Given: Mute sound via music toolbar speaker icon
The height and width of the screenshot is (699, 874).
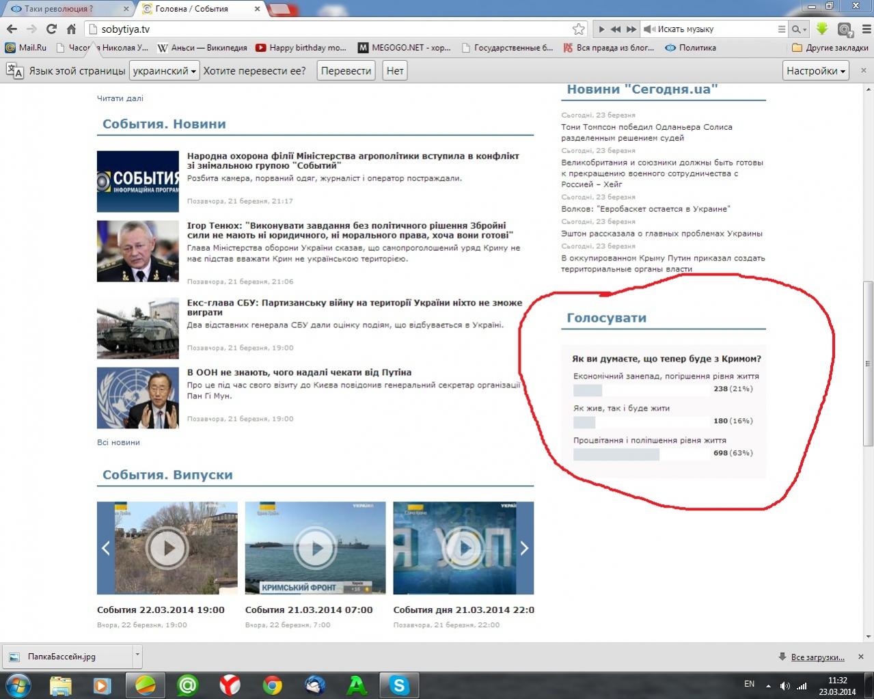Looking at the screenshot, I should tap(649, 29).
